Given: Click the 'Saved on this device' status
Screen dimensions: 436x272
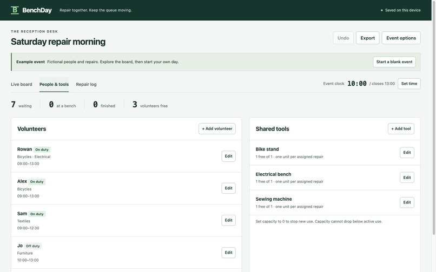Looking at the screenshot, I should (x=400, y=10).
